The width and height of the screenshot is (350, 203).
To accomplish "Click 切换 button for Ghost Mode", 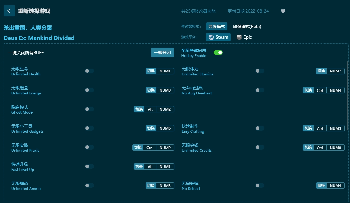I will tap(139, 109).
